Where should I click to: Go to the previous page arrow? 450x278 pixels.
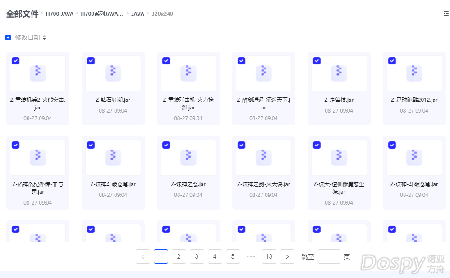[x=143, y=256]
